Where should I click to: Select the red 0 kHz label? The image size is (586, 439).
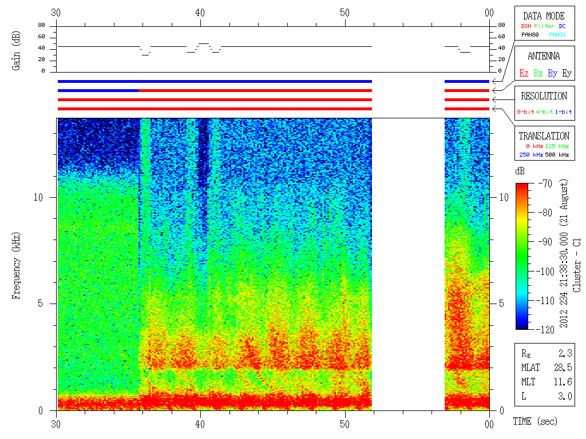534,146
